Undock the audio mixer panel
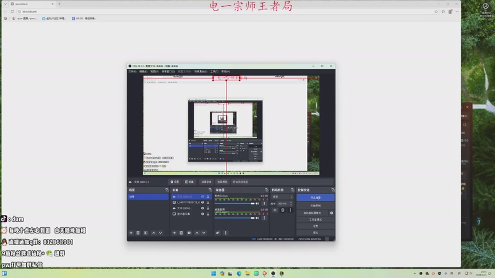This screenshot has height=278, width=495. pyautogui.click(x=266, y=190)
